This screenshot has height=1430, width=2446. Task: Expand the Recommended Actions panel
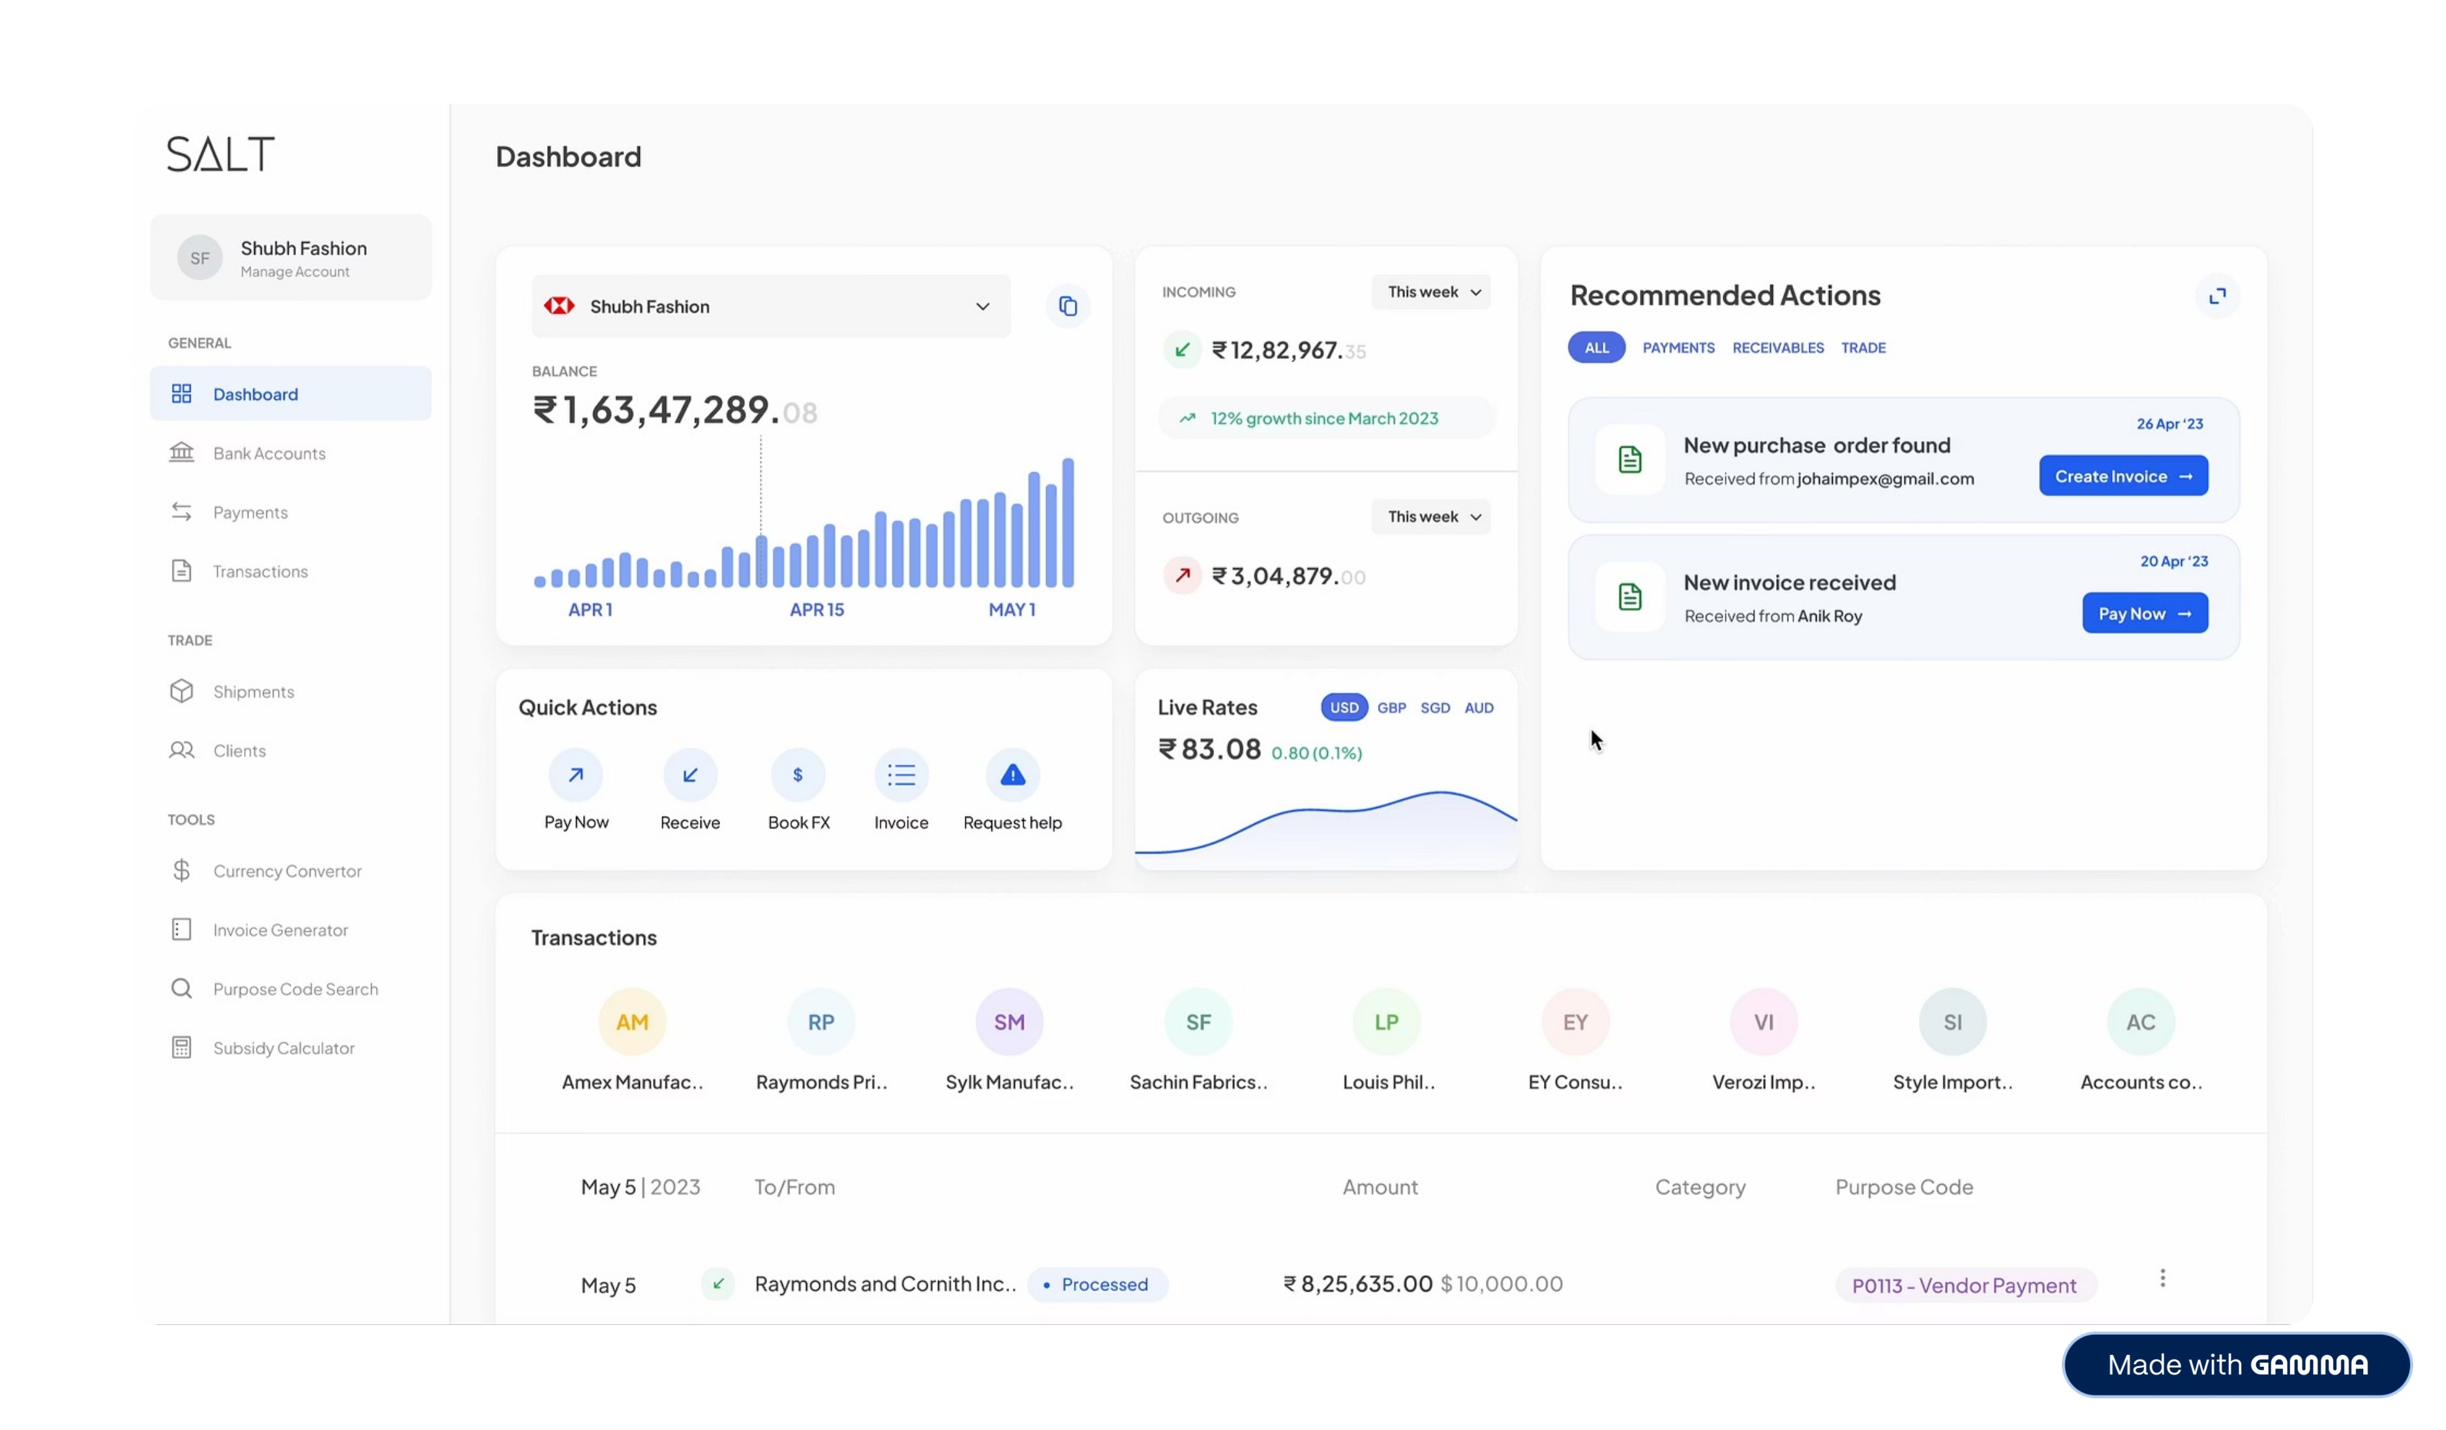tap(2217, 296)
